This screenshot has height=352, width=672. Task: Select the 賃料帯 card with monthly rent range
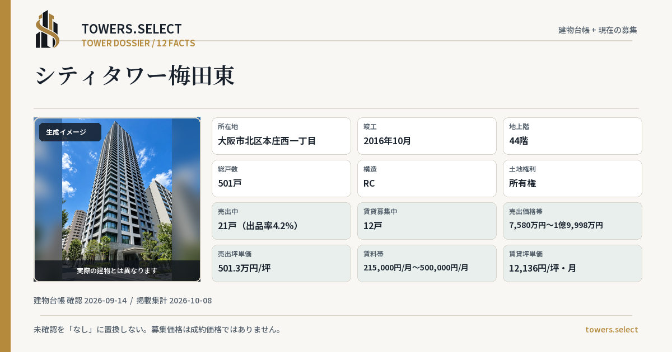[427, 263]
